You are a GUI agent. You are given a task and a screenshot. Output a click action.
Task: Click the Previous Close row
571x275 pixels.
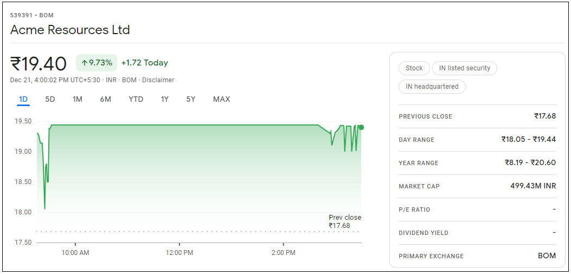[477, 116]
